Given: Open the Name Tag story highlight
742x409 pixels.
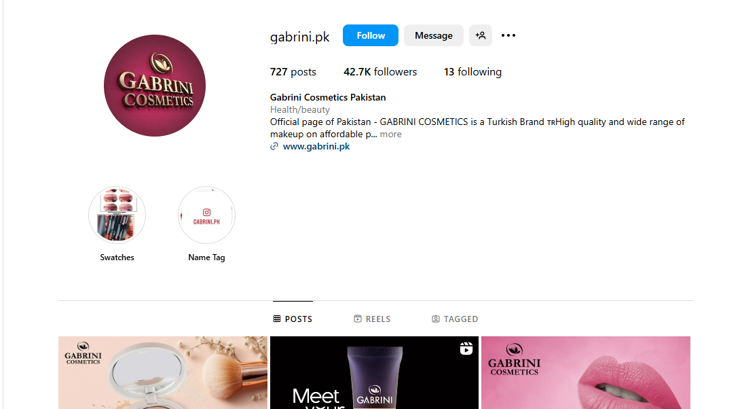Looking at the screenshot, I should pos(206,215).
